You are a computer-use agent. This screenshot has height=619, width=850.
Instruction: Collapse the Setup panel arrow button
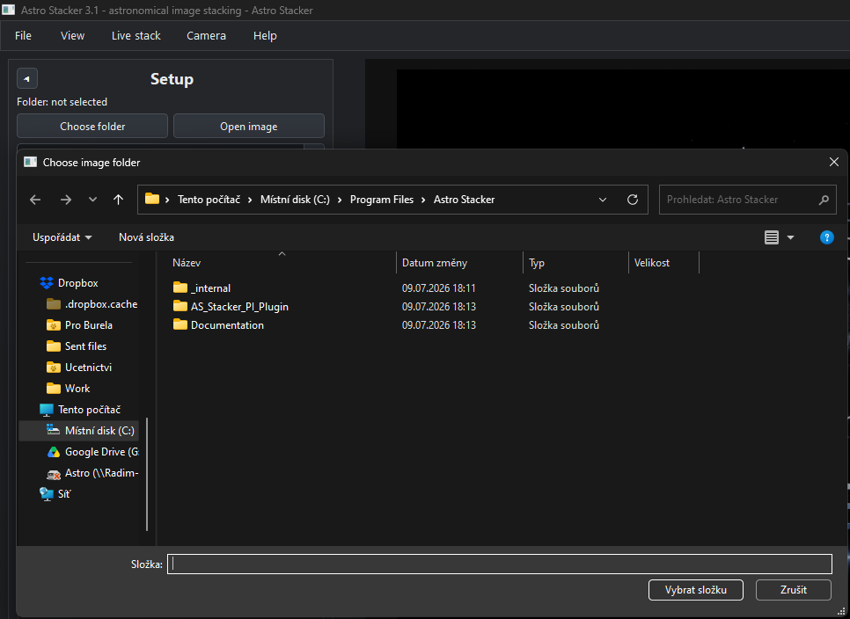point(27,78)
